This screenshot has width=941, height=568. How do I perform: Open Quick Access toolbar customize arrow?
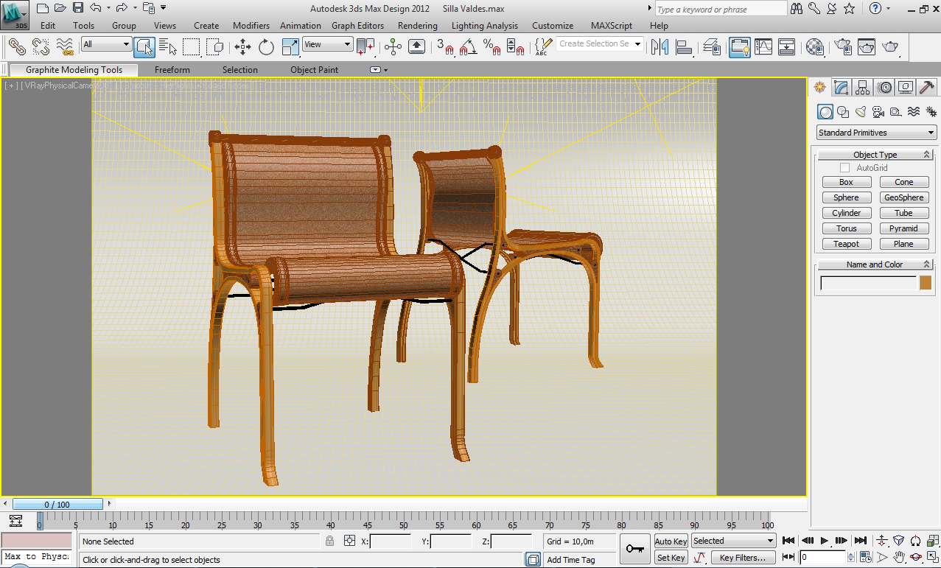tap(163, 8)
